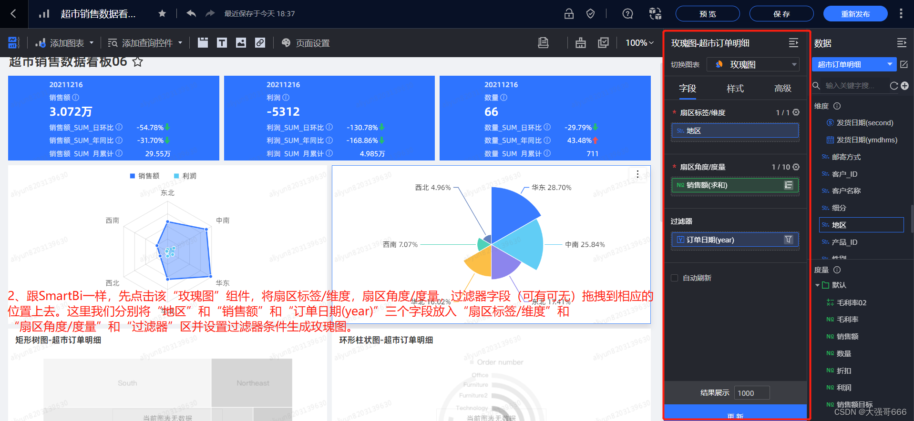Select the 客户名称 dimension field
Viewport: 914px width, 421px height.
point(846,190)
